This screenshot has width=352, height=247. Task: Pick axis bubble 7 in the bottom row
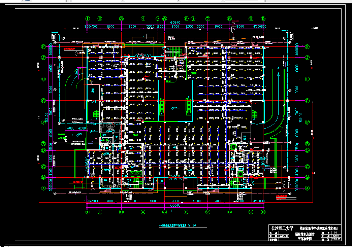(x=208, y=212)
